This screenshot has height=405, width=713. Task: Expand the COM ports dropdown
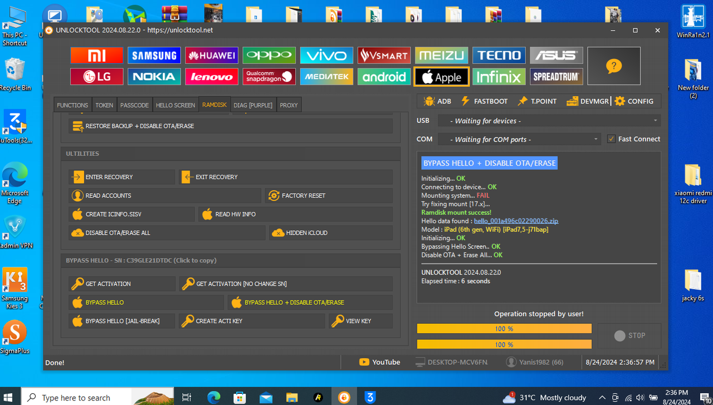coord(519,139)
